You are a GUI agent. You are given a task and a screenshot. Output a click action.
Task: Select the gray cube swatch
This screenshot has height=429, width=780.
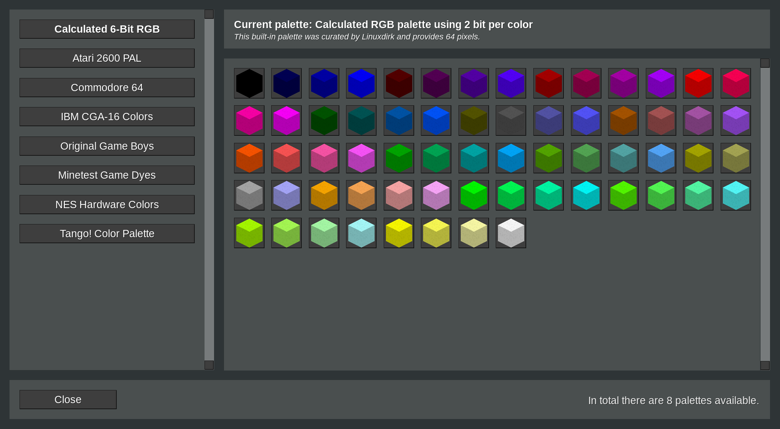click(249, 195)
